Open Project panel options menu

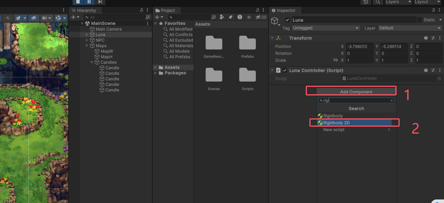(263, 10)
